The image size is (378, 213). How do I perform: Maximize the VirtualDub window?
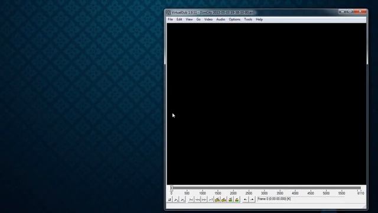click(x=350, y=12)
